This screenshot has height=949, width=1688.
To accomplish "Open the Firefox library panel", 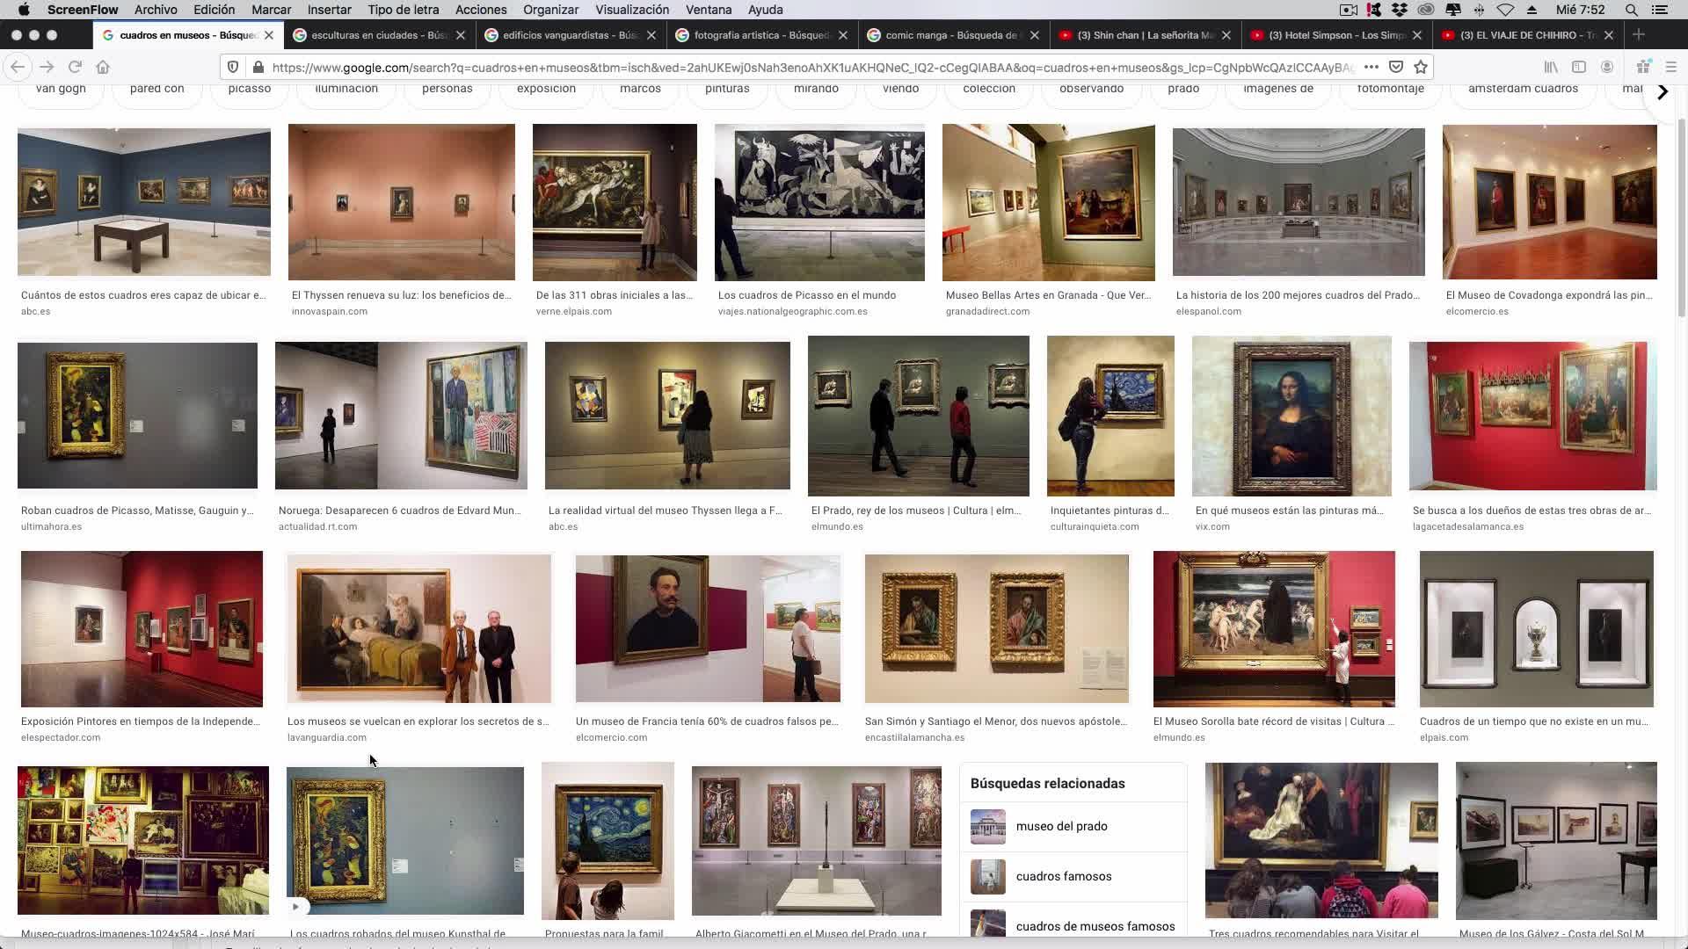I will (x=1551, y=67).
